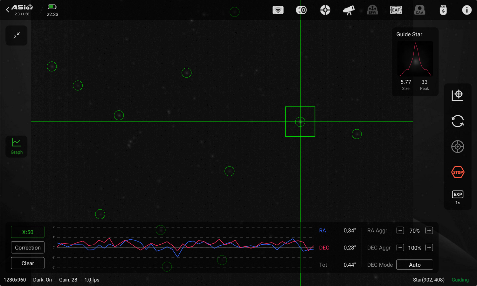Open the ASIAIR info panel
The height and width of the screenshot is (286, 477).
click(467, 10)
